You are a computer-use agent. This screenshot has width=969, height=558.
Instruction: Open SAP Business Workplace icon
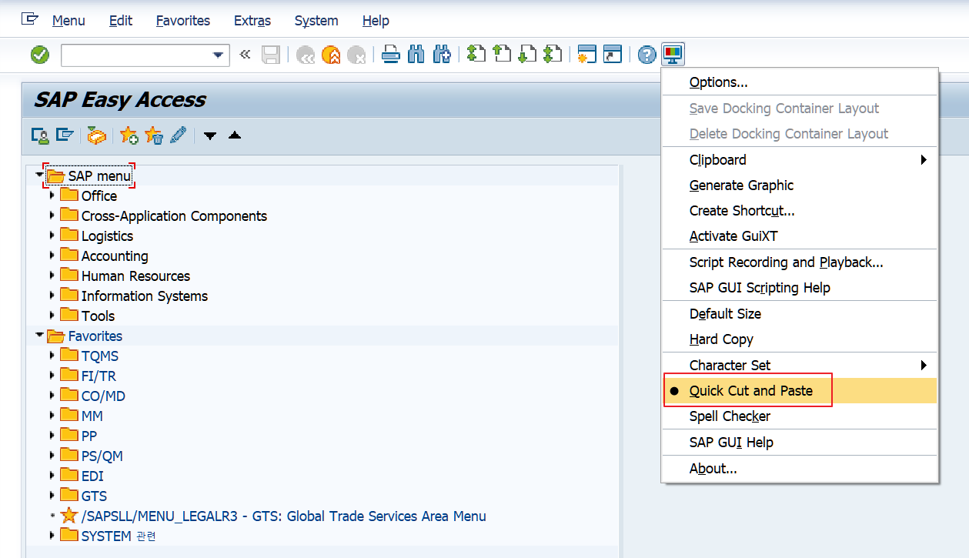96,136
